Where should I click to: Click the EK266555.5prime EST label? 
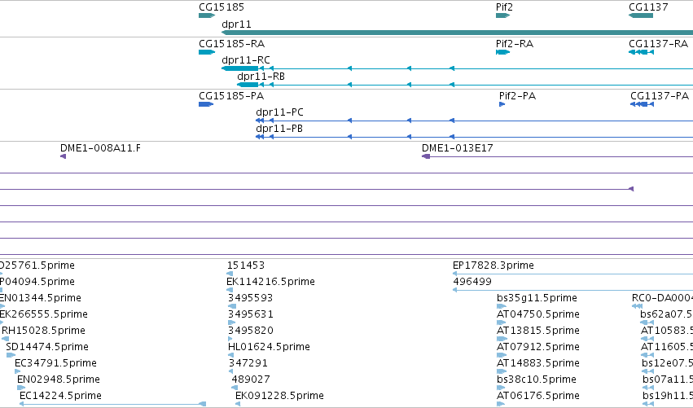[43, 314]
